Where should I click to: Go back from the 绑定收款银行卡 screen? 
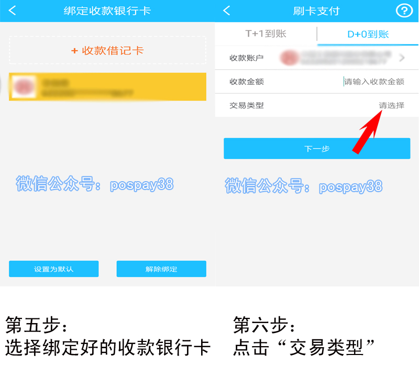(x=12, y=10)
